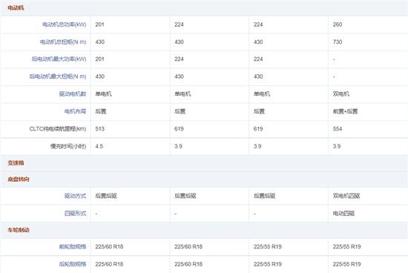Select the 车轮制动 section header
This screenshot has height=273, width=408.
[x=19, y=230]
